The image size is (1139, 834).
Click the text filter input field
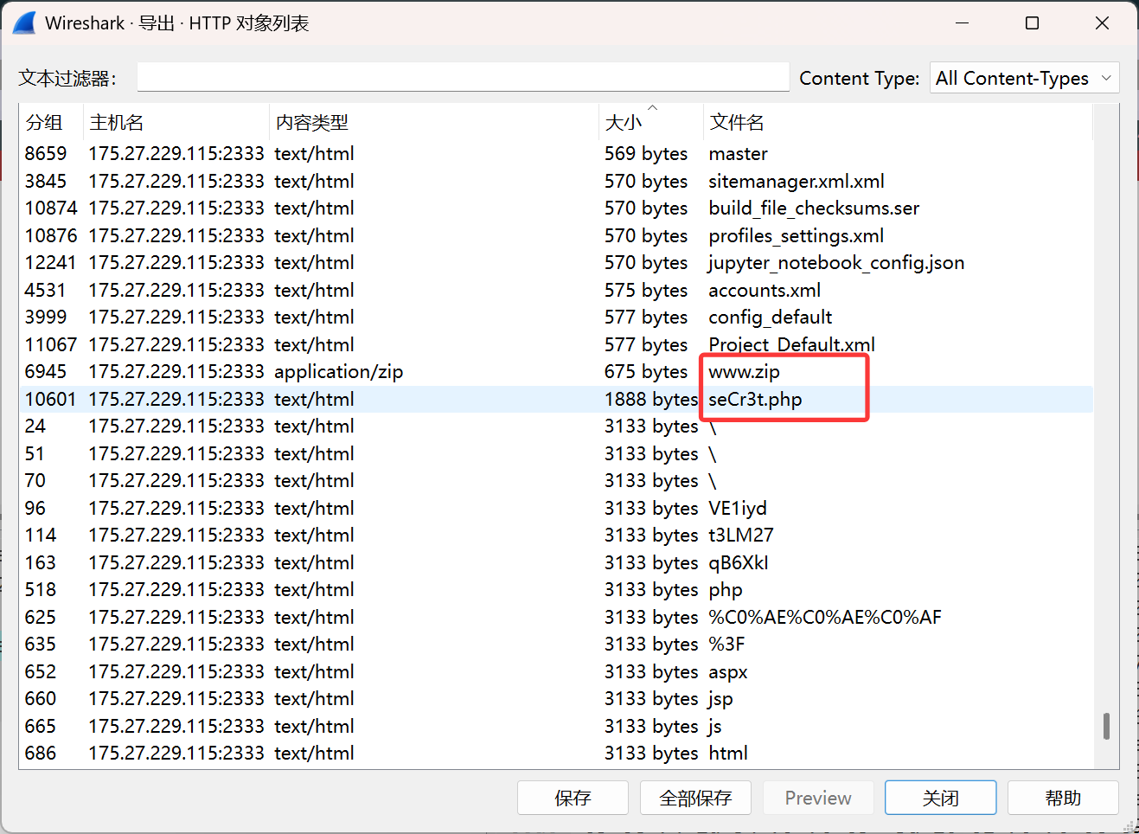463,77
